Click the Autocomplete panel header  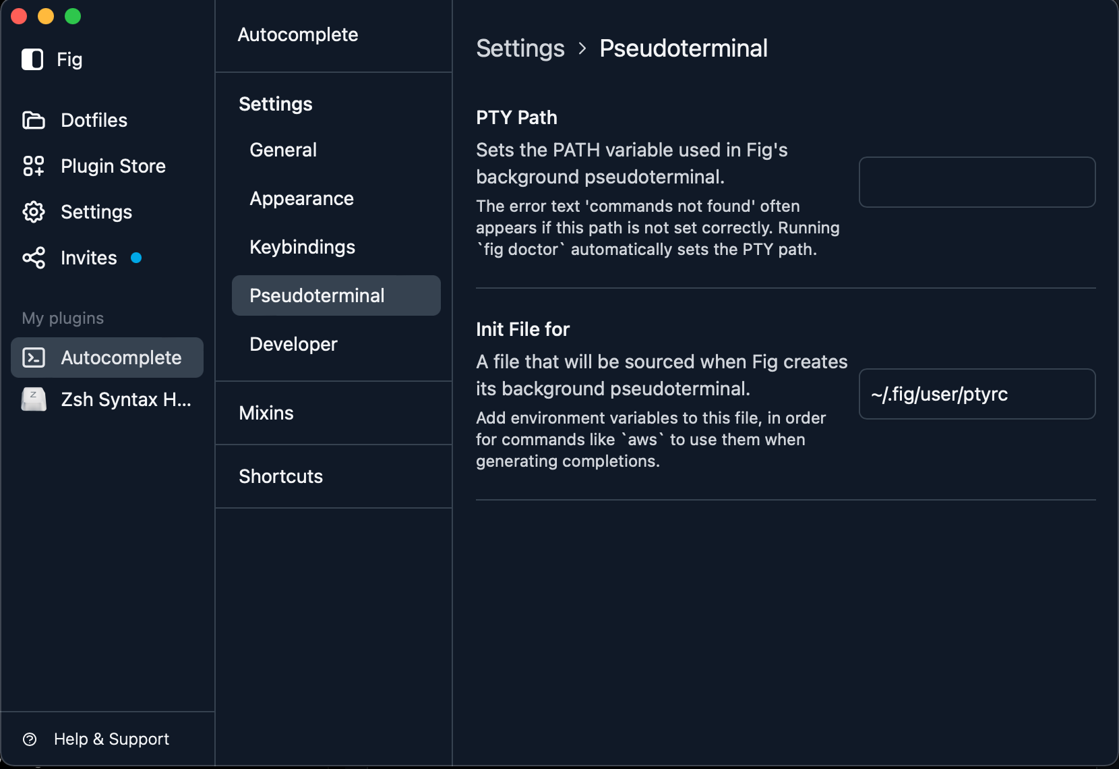click(297, 34)
